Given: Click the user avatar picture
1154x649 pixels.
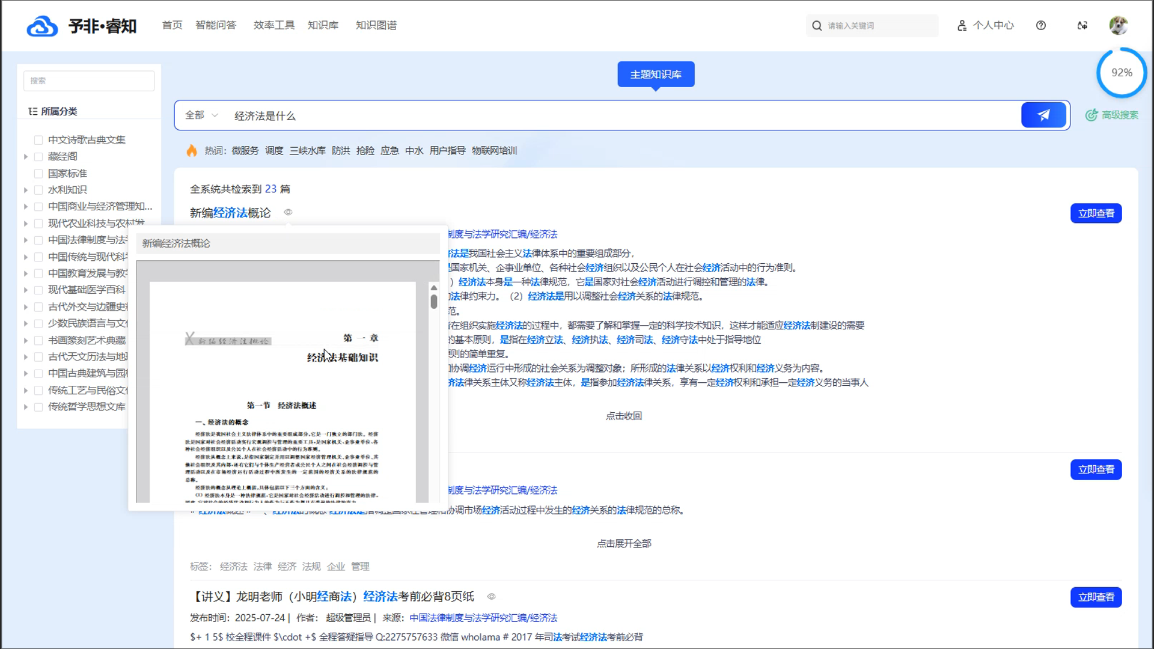Looking at the screenshot, I should pyautogui.click(x=1118, y=25).
